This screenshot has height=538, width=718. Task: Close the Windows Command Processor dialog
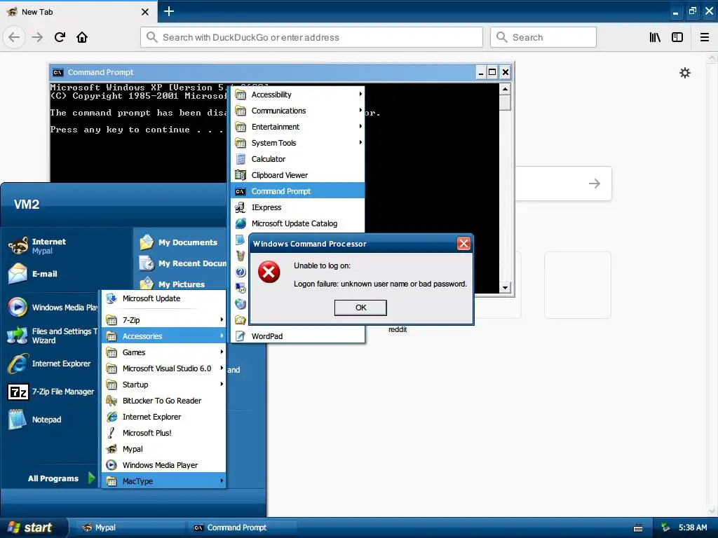tap(463, 243)
